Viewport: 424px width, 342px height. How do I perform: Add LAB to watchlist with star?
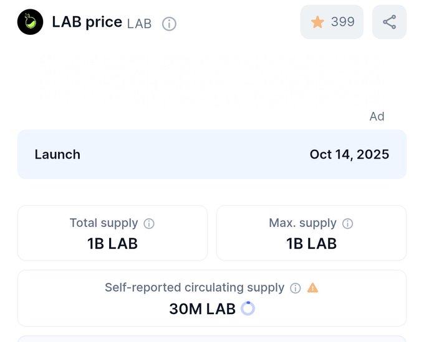[x=318, y=22]
